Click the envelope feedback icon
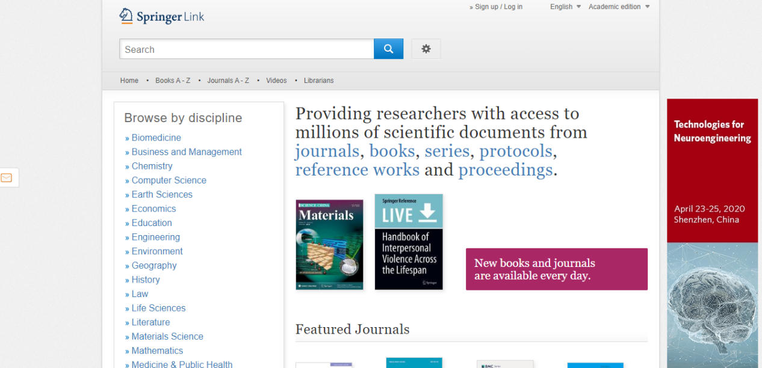 (x=7, y=177)
